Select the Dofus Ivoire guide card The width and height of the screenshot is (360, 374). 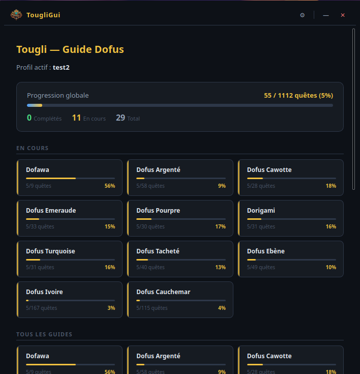(69, 300)
